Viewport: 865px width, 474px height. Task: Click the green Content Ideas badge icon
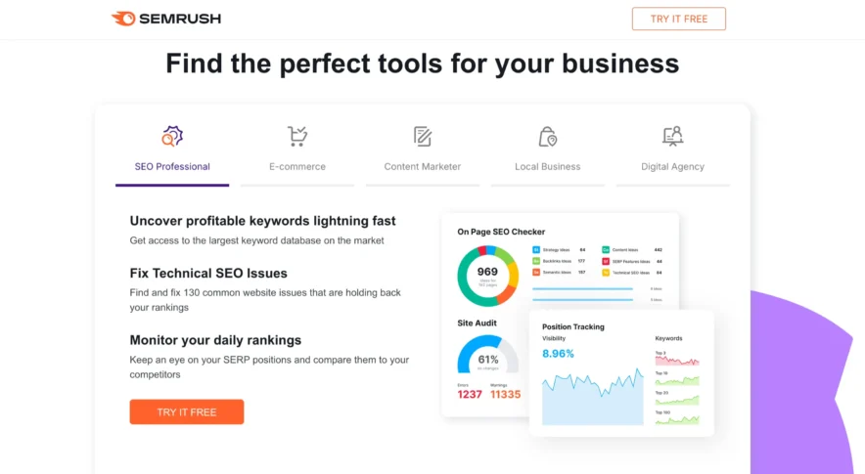[x=606, y=249]
